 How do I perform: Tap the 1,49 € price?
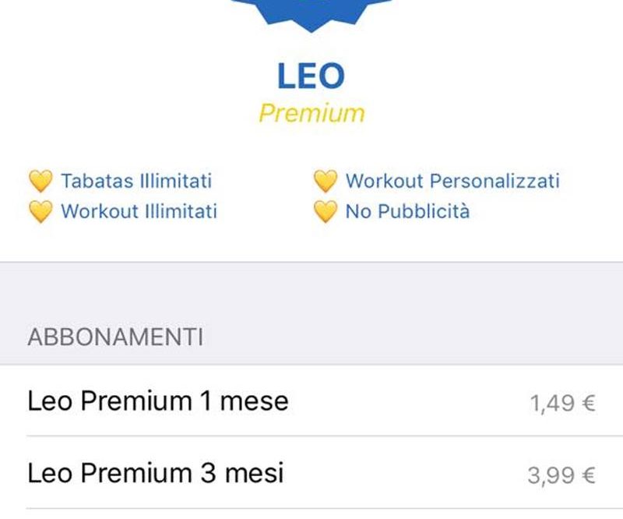click(x=562, y=403)
